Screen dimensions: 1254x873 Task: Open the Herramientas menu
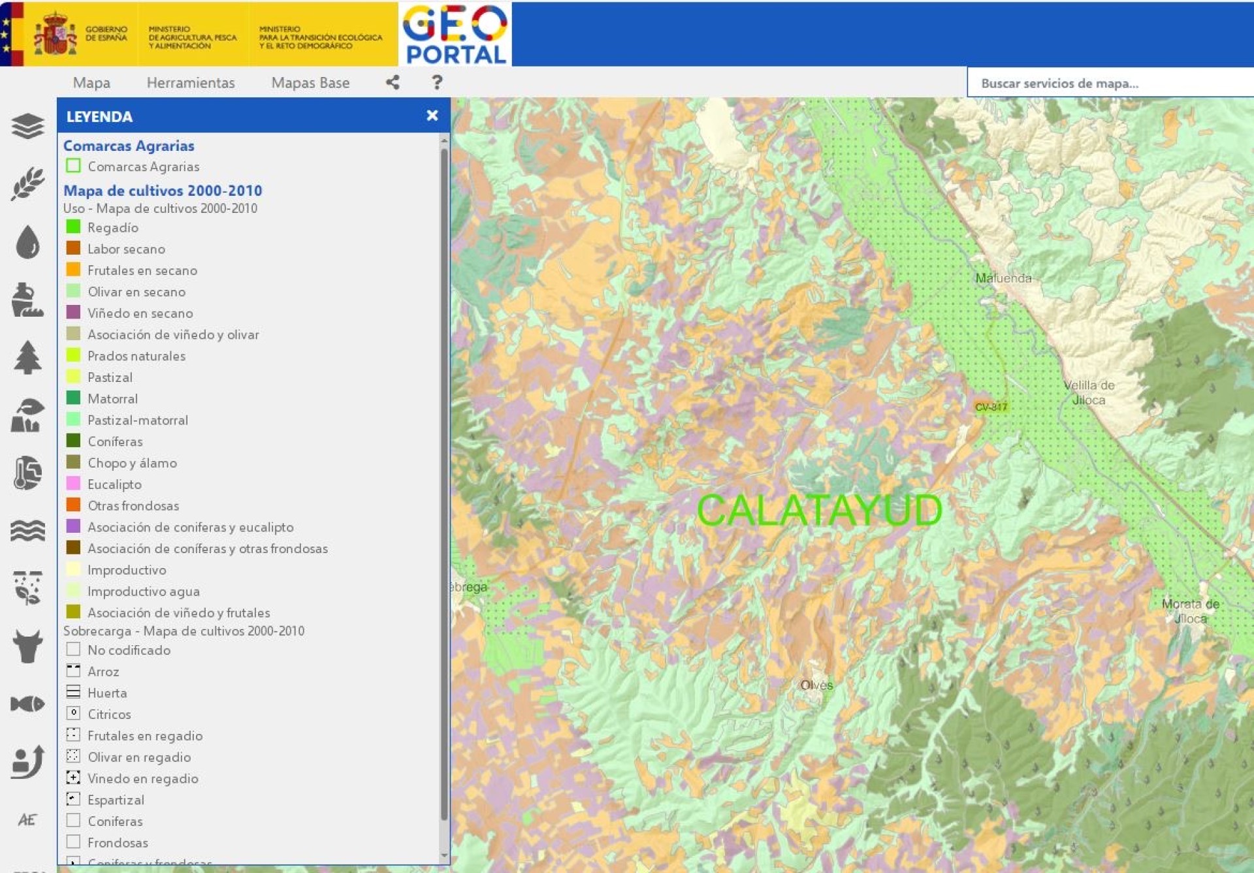191,83
